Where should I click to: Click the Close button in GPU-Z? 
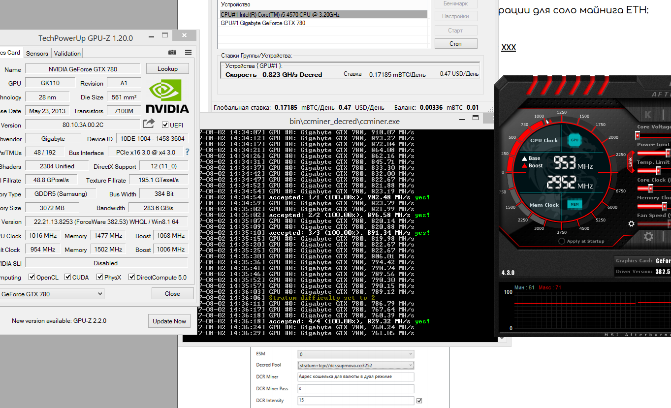(172, 293)
